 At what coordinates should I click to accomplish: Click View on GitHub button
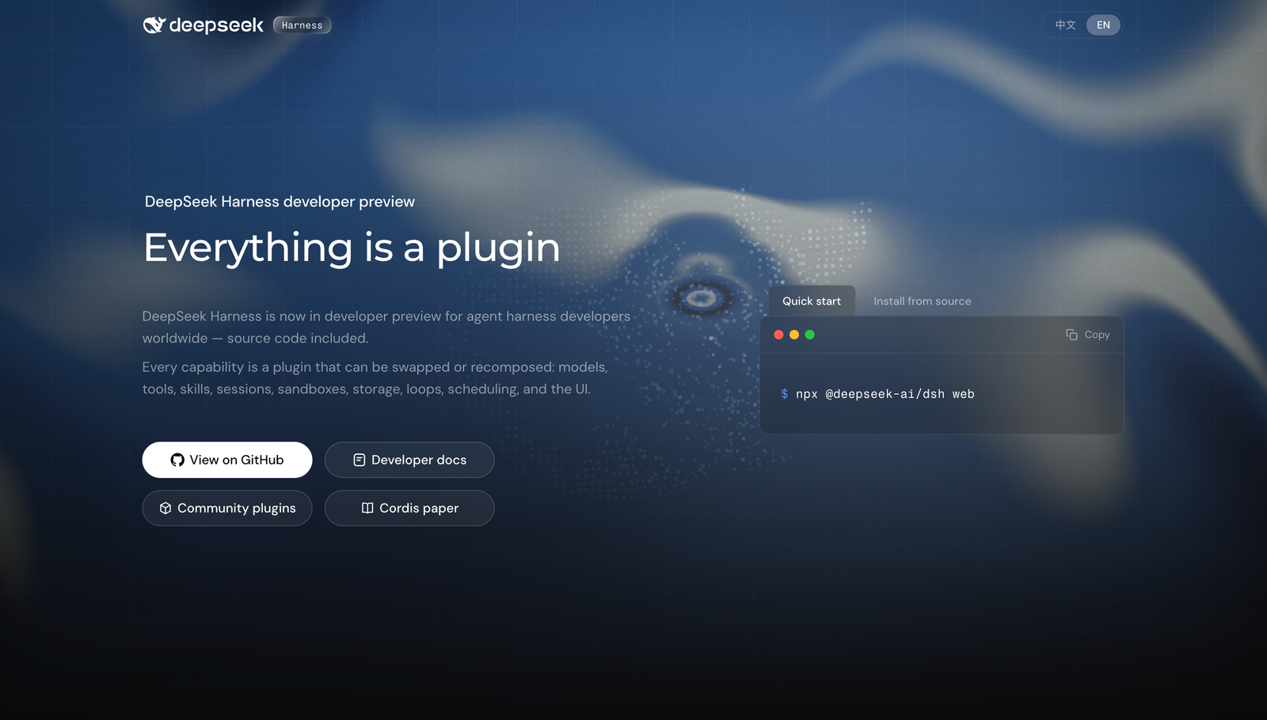coord(227,460)
